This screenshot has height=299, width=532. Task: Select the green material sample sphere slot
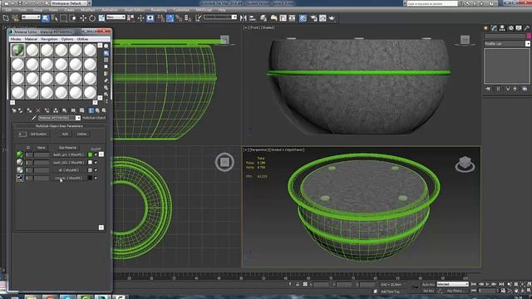[x=17, y=50]
